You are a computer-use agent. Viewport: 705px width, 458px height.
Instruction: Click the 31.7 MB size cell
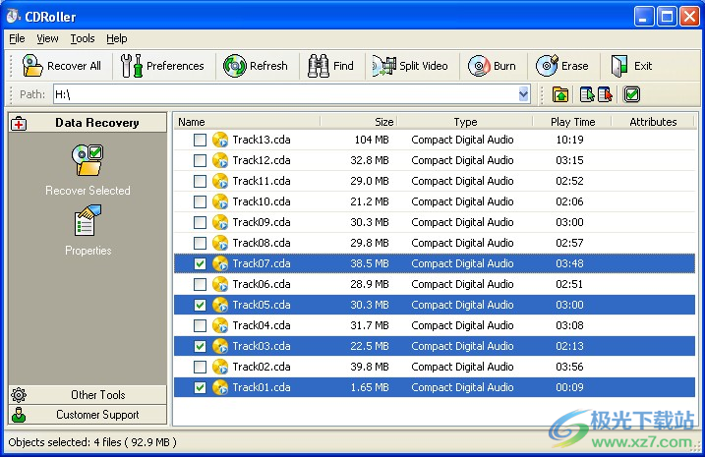click(x=370, y=326)
